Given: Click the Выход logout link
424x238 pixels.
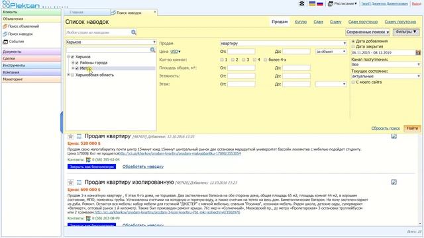Looking at the screenshot, I should (x=417, y=4).
